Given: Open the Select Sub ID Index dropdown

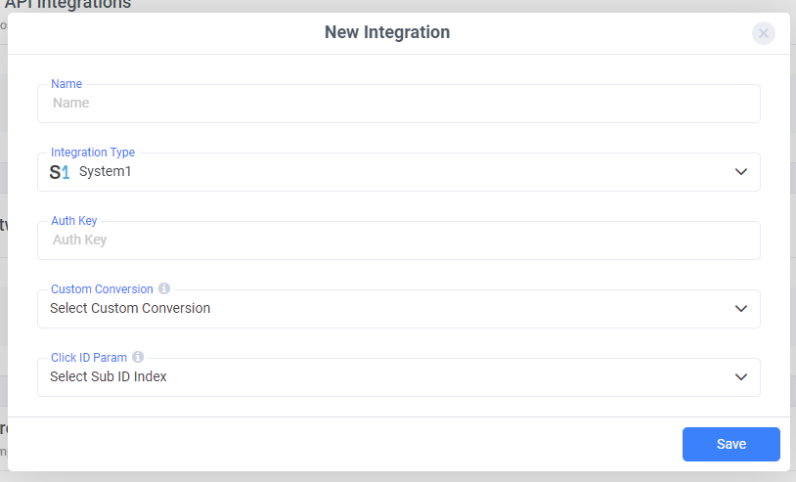Looking at the screenshot, I should 391,377.
